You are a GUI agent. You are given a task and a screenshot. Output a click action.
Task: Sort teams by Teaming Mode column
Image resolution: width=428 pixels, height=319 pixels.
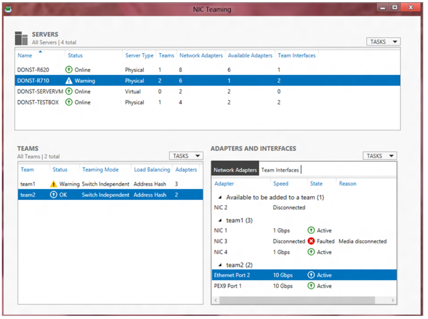click(x=100, y=170)
